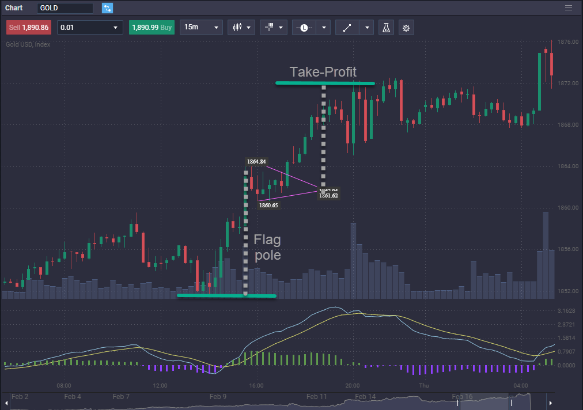The height and width of the screenshot is (410, 583).
Task: Click the blue symbol compare icon beside GOLD
Action: 107,7
